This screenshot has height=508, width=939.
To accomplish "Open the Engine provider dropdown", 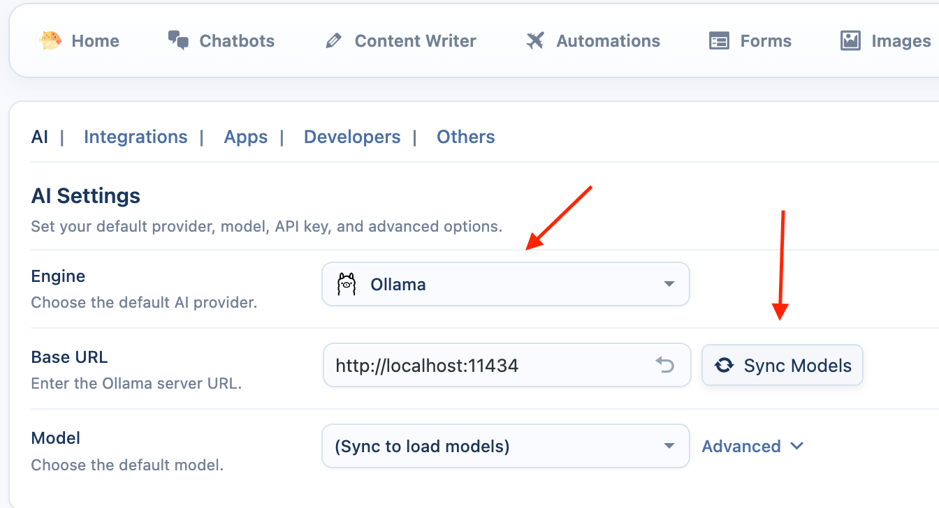I will pyautogui.click(x=505, y=284).
